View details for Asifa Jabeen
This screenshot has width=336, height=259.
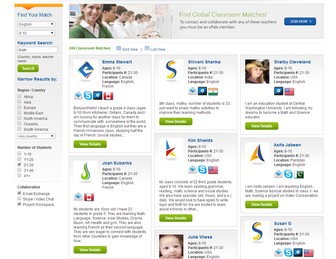(x=262, y=205)
